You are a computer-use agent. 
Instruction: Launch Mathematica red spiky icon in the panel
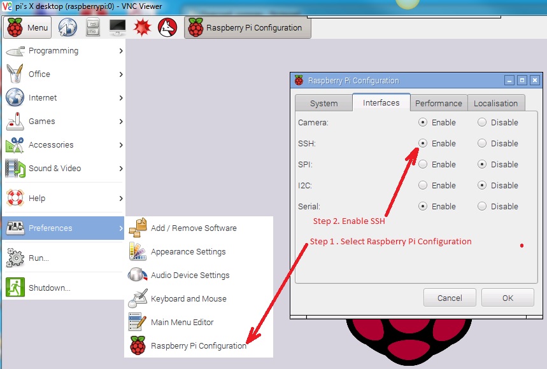(x=143, y=27)
